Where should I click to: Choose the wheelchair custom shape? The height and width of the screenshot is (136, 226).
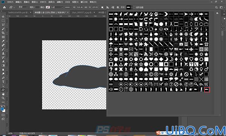(x=136, y=69)
